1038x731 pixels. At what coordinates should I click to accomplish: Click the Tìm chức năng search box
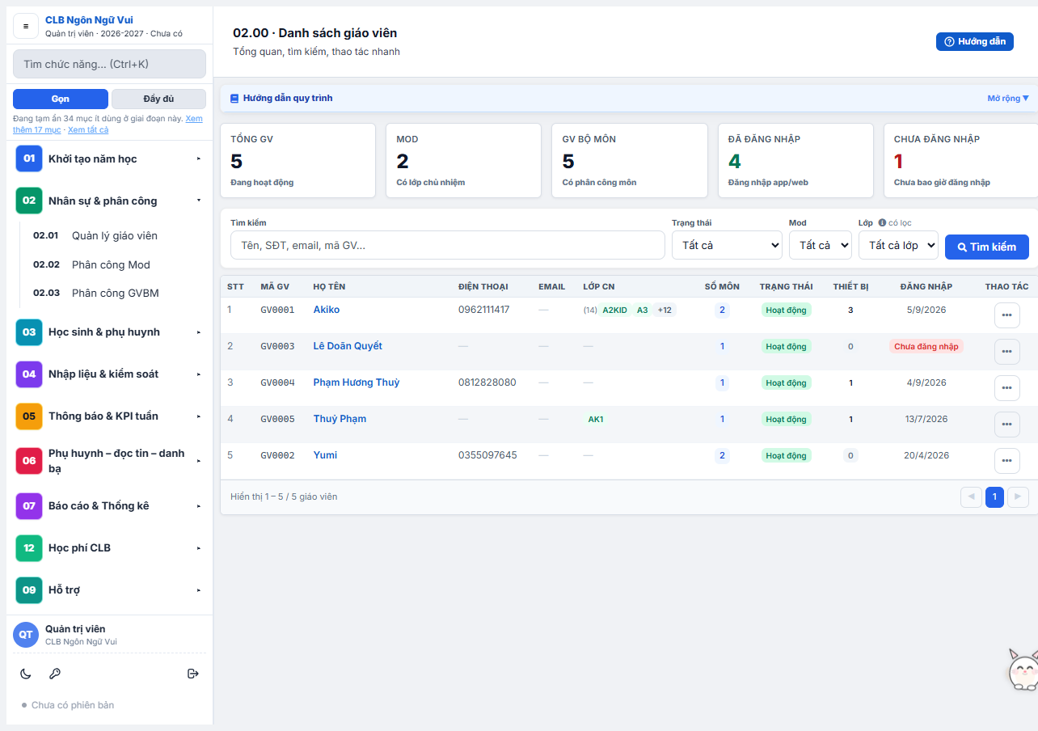(x=109, y=64)
